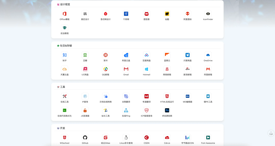The image size is (275, 146).
Task: Click the Gmail icon
Action: [x=126, y=69]
